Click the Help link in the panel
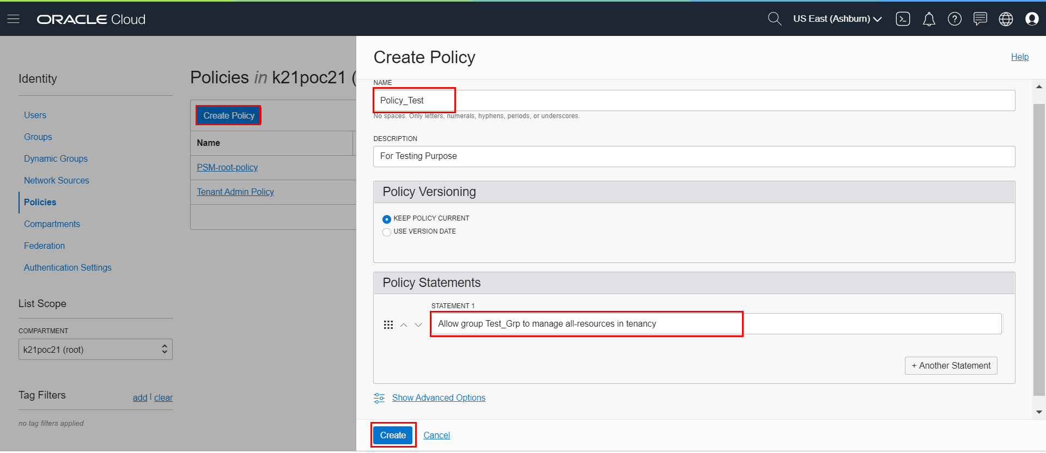Viewport: 1046px width, 453px height. pyautogui.click(x=1020, y=57)
